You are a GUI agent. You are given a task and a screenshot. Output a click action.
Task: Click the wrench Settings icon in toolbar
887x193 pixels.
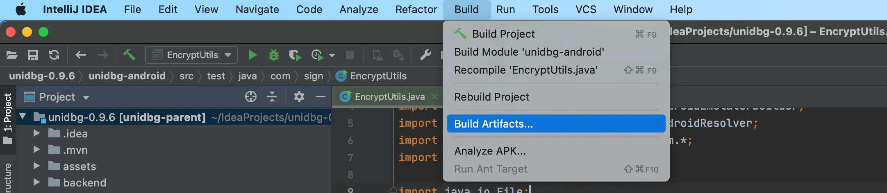(x=425, y=55)
